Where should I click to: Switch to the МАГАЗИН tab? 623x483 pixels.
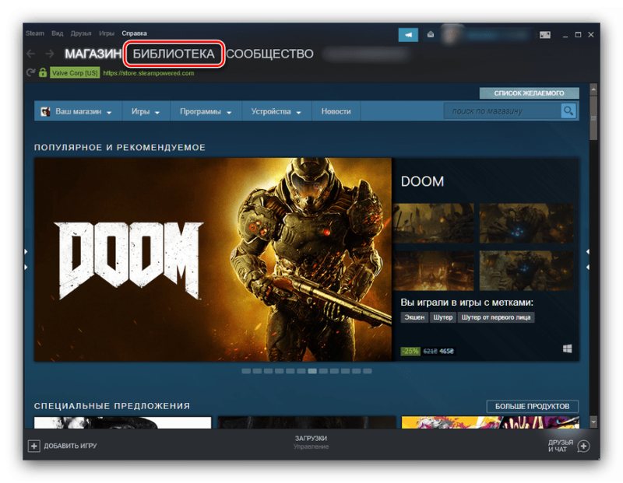tap(93, 54)
